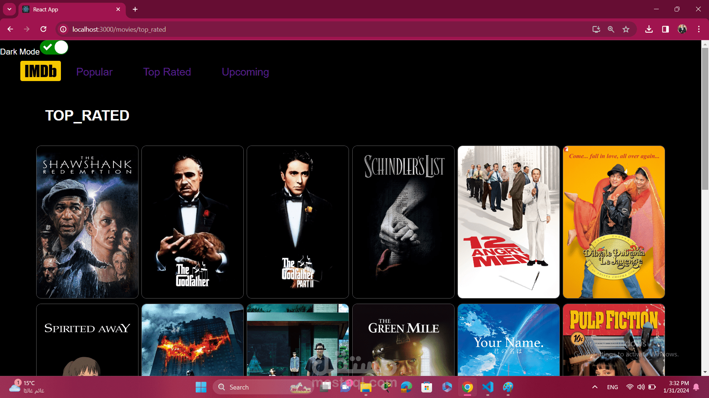Launch Microsoft Edge from the taskbar
This screenshot has width=709, height=398.
coord(406,387)
